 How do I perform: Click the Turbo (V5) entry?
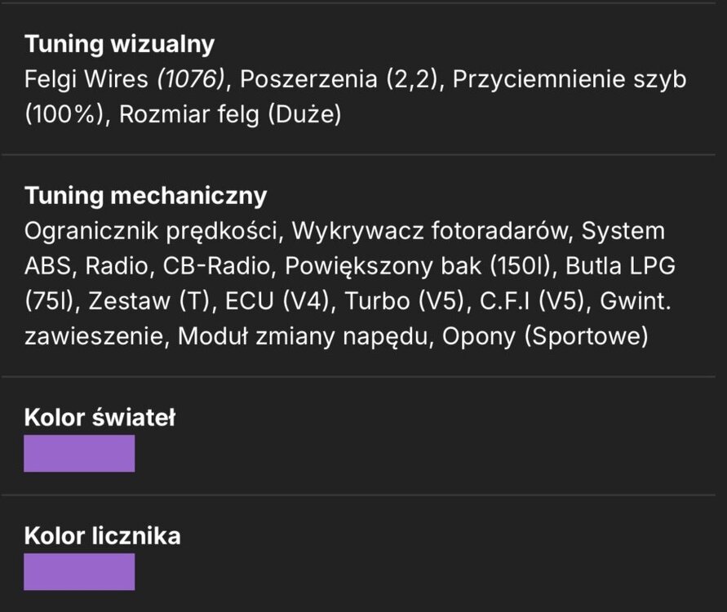[405, 301]
